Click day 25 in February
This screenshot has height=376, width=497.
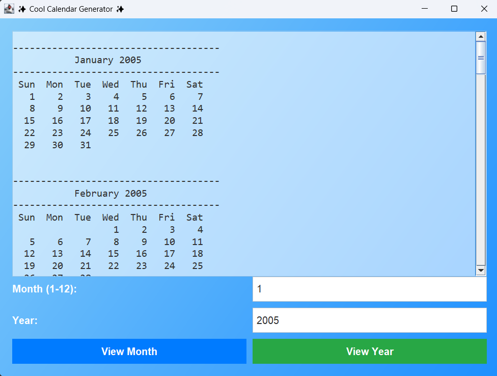[x=198, y=265]
